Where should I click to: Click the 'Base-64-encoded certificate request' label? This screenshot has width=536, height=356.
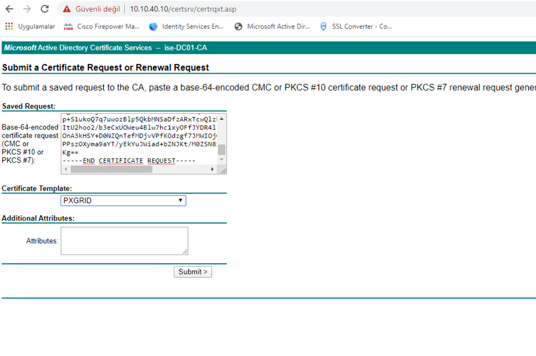click(30, 143)
